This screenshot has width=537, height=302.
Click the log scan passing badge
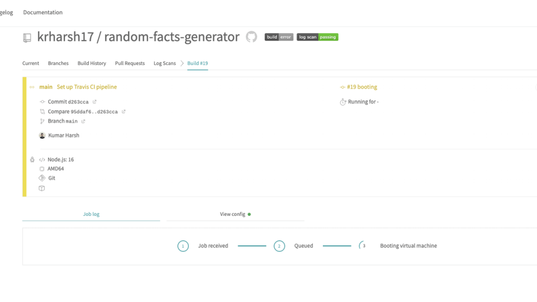pyautogui.click(x=317, y=37)
